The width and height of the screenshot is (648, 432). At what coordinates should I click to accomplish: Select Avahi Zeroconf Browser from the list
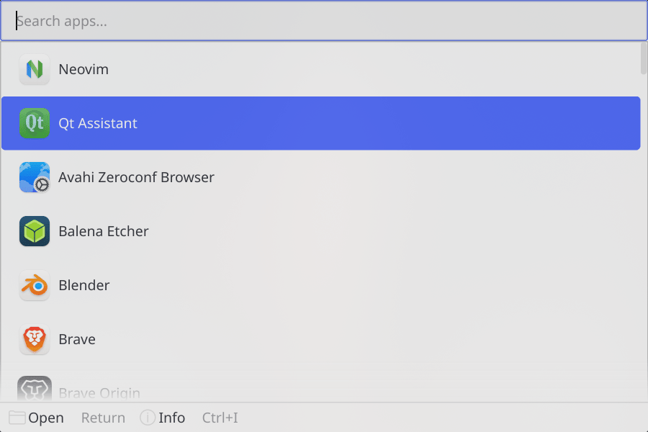point(320,177)
